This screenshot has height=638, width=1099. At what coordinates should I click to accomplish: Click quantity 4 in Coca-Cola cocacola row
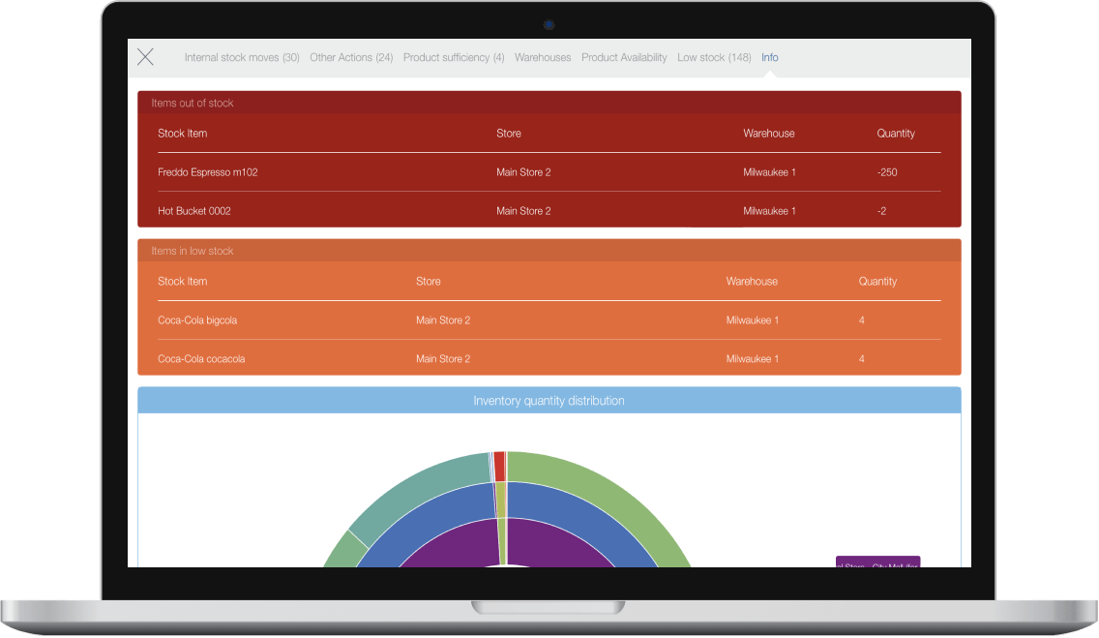tap(861, 359)
